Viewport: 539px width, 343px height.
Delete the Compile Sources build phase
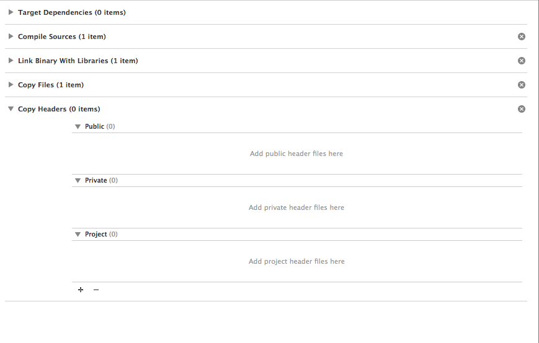click(522, 37)
